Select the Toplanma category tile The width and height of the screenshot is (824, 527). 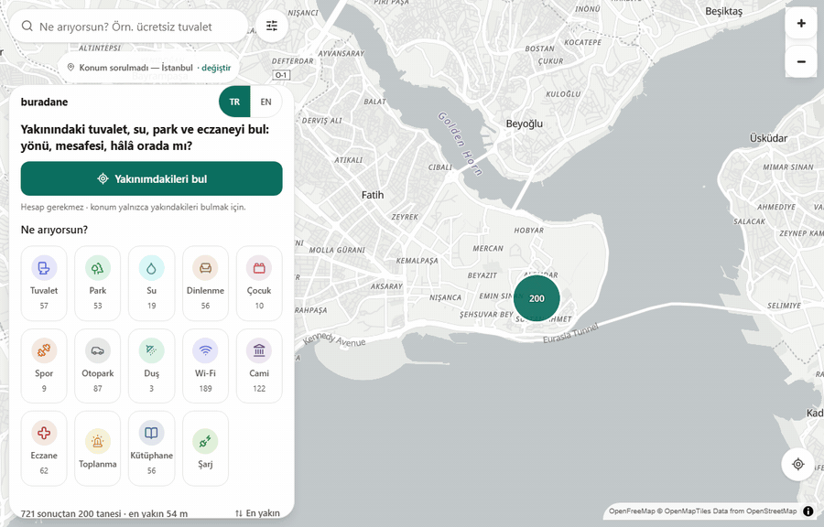(97, 448)
